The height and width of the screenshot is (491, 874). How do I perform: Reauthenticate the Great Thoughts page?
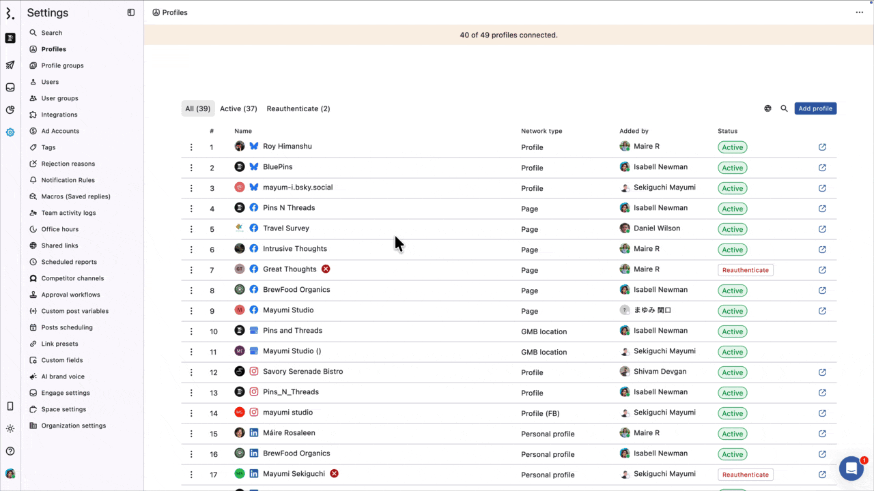pyautogui.click(x=745, y=270)
